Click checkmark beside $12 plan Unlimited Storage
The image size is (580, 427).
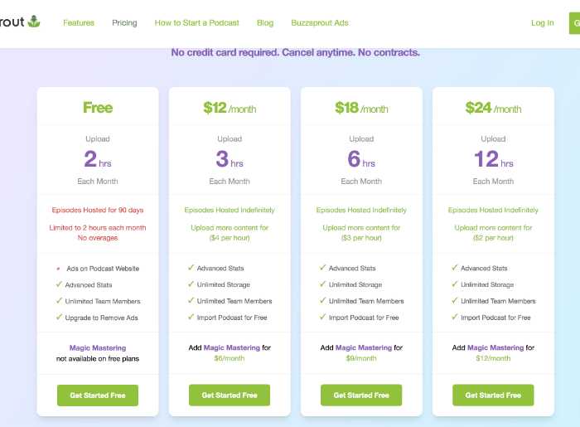191,284
